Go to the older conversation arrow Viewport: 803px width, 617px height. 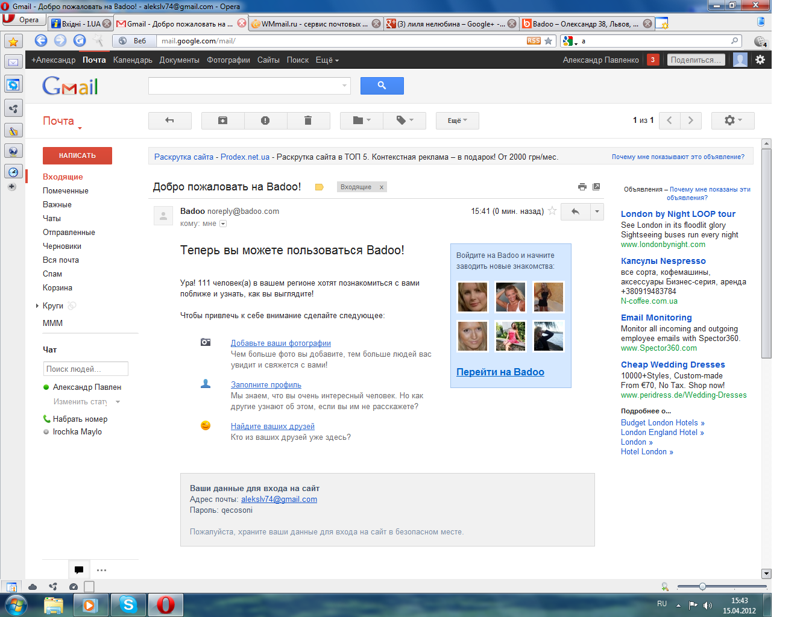(x=690, y=121)
